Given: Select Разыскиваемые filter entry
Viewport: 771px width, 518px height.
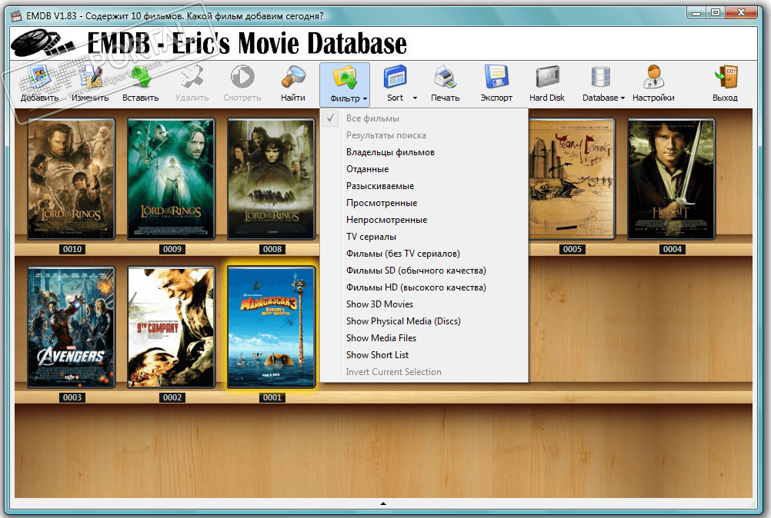Looking at the screenshot, I should point(424,186).
